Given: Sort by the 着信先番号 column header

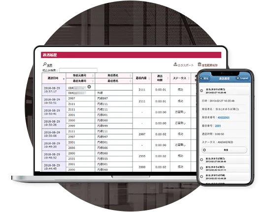Looking at the screenshot, I should click(80, 81).
